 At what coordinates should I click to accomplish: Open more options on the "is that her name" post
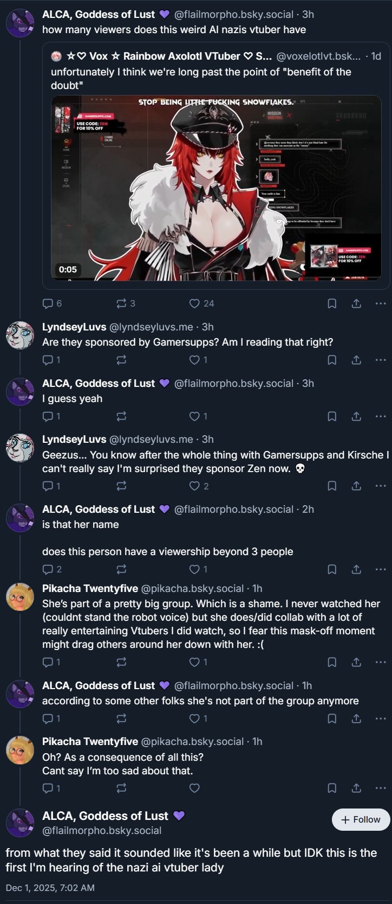point(381,569)
